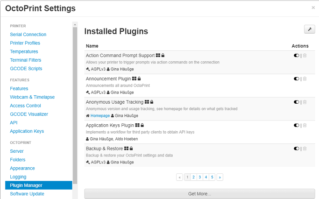Open Anonymous Usage Tracking Homepage link

coord(100,115)
